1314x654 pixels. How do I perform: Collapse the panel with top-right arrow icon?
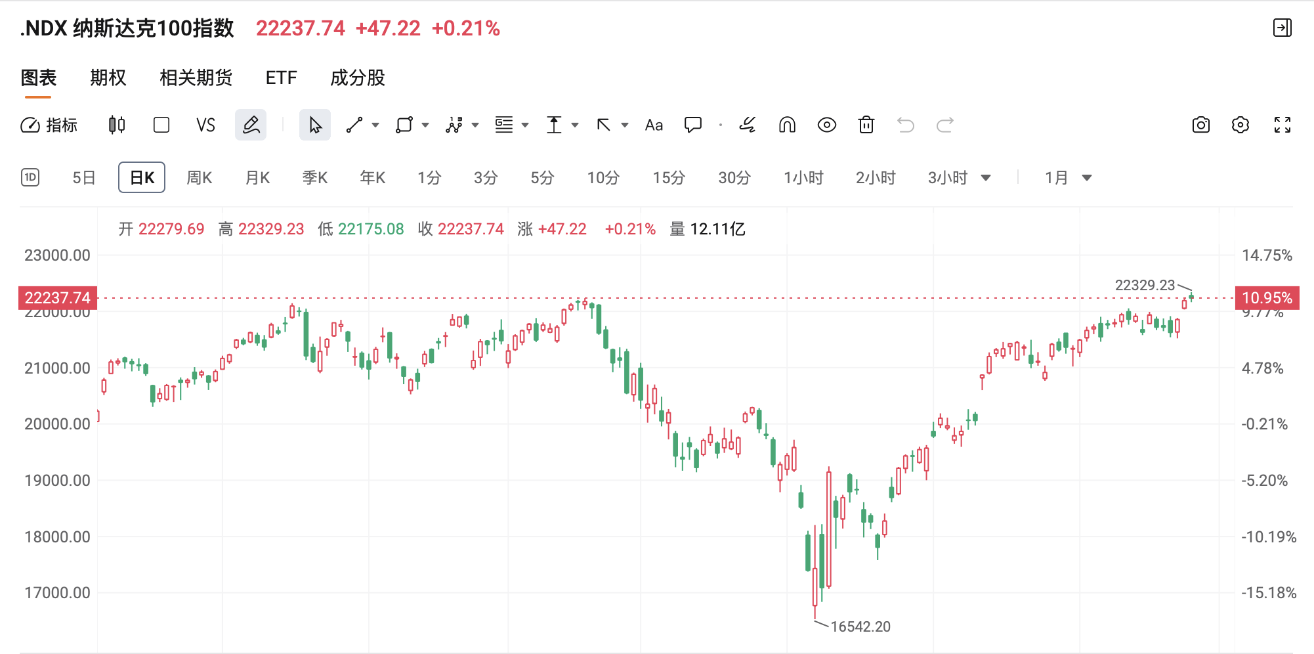1282,28
